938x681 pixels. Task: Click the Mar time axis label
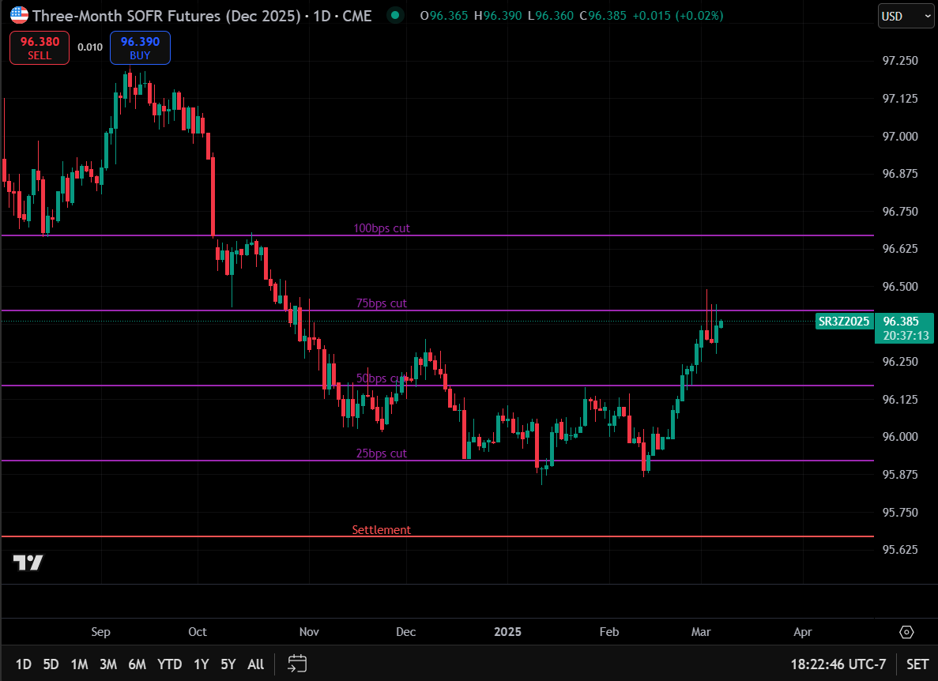click(701, 632)
